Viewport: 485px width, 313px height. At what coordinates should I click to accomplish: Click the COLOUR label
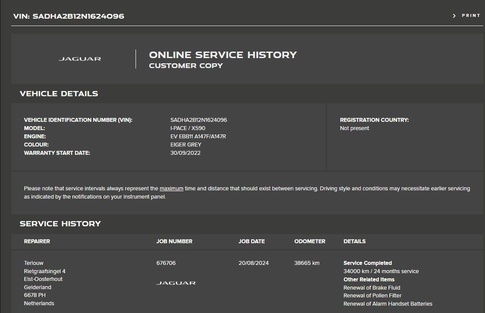pyautogui.click(x=36, y=145)
